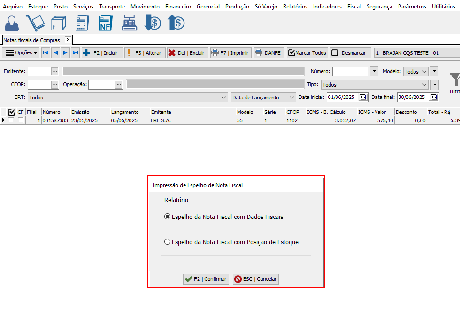Click the ICMS - Valor column header
This screenshot has width=460, height=330.
coord(376,112)
